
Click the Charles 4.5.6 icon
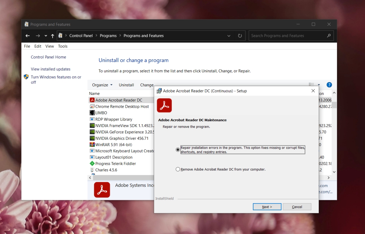coord(92,170)
